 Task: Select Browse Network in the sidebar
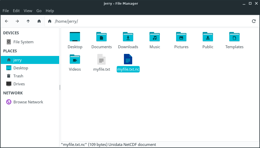point(28,102)
